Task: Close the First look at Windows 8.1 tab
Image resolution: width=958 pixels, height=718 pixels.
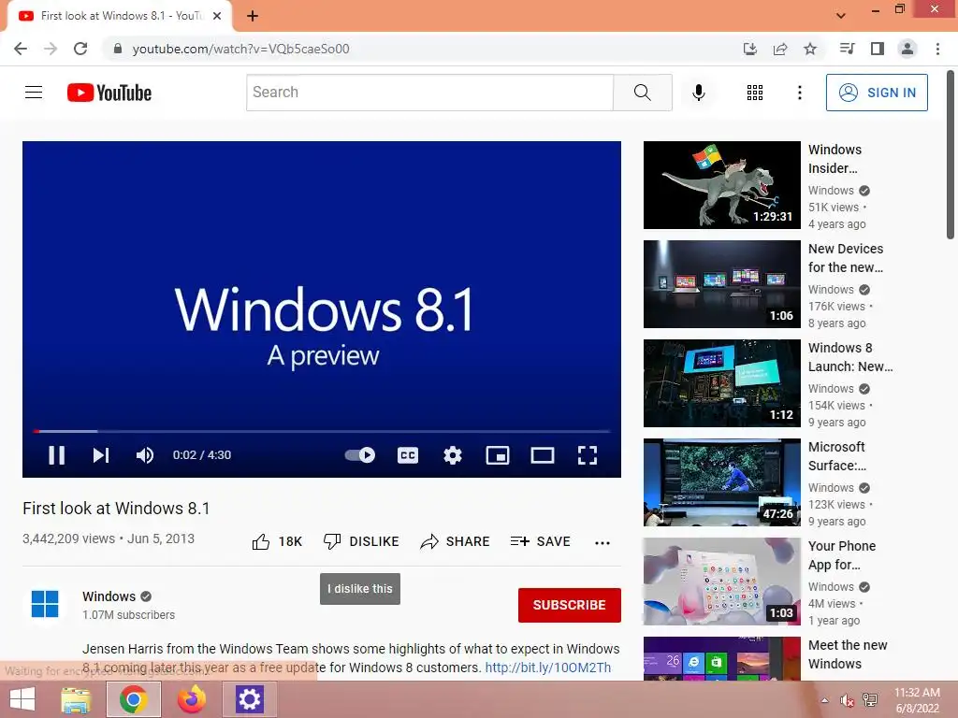Action: click(217, 16)
